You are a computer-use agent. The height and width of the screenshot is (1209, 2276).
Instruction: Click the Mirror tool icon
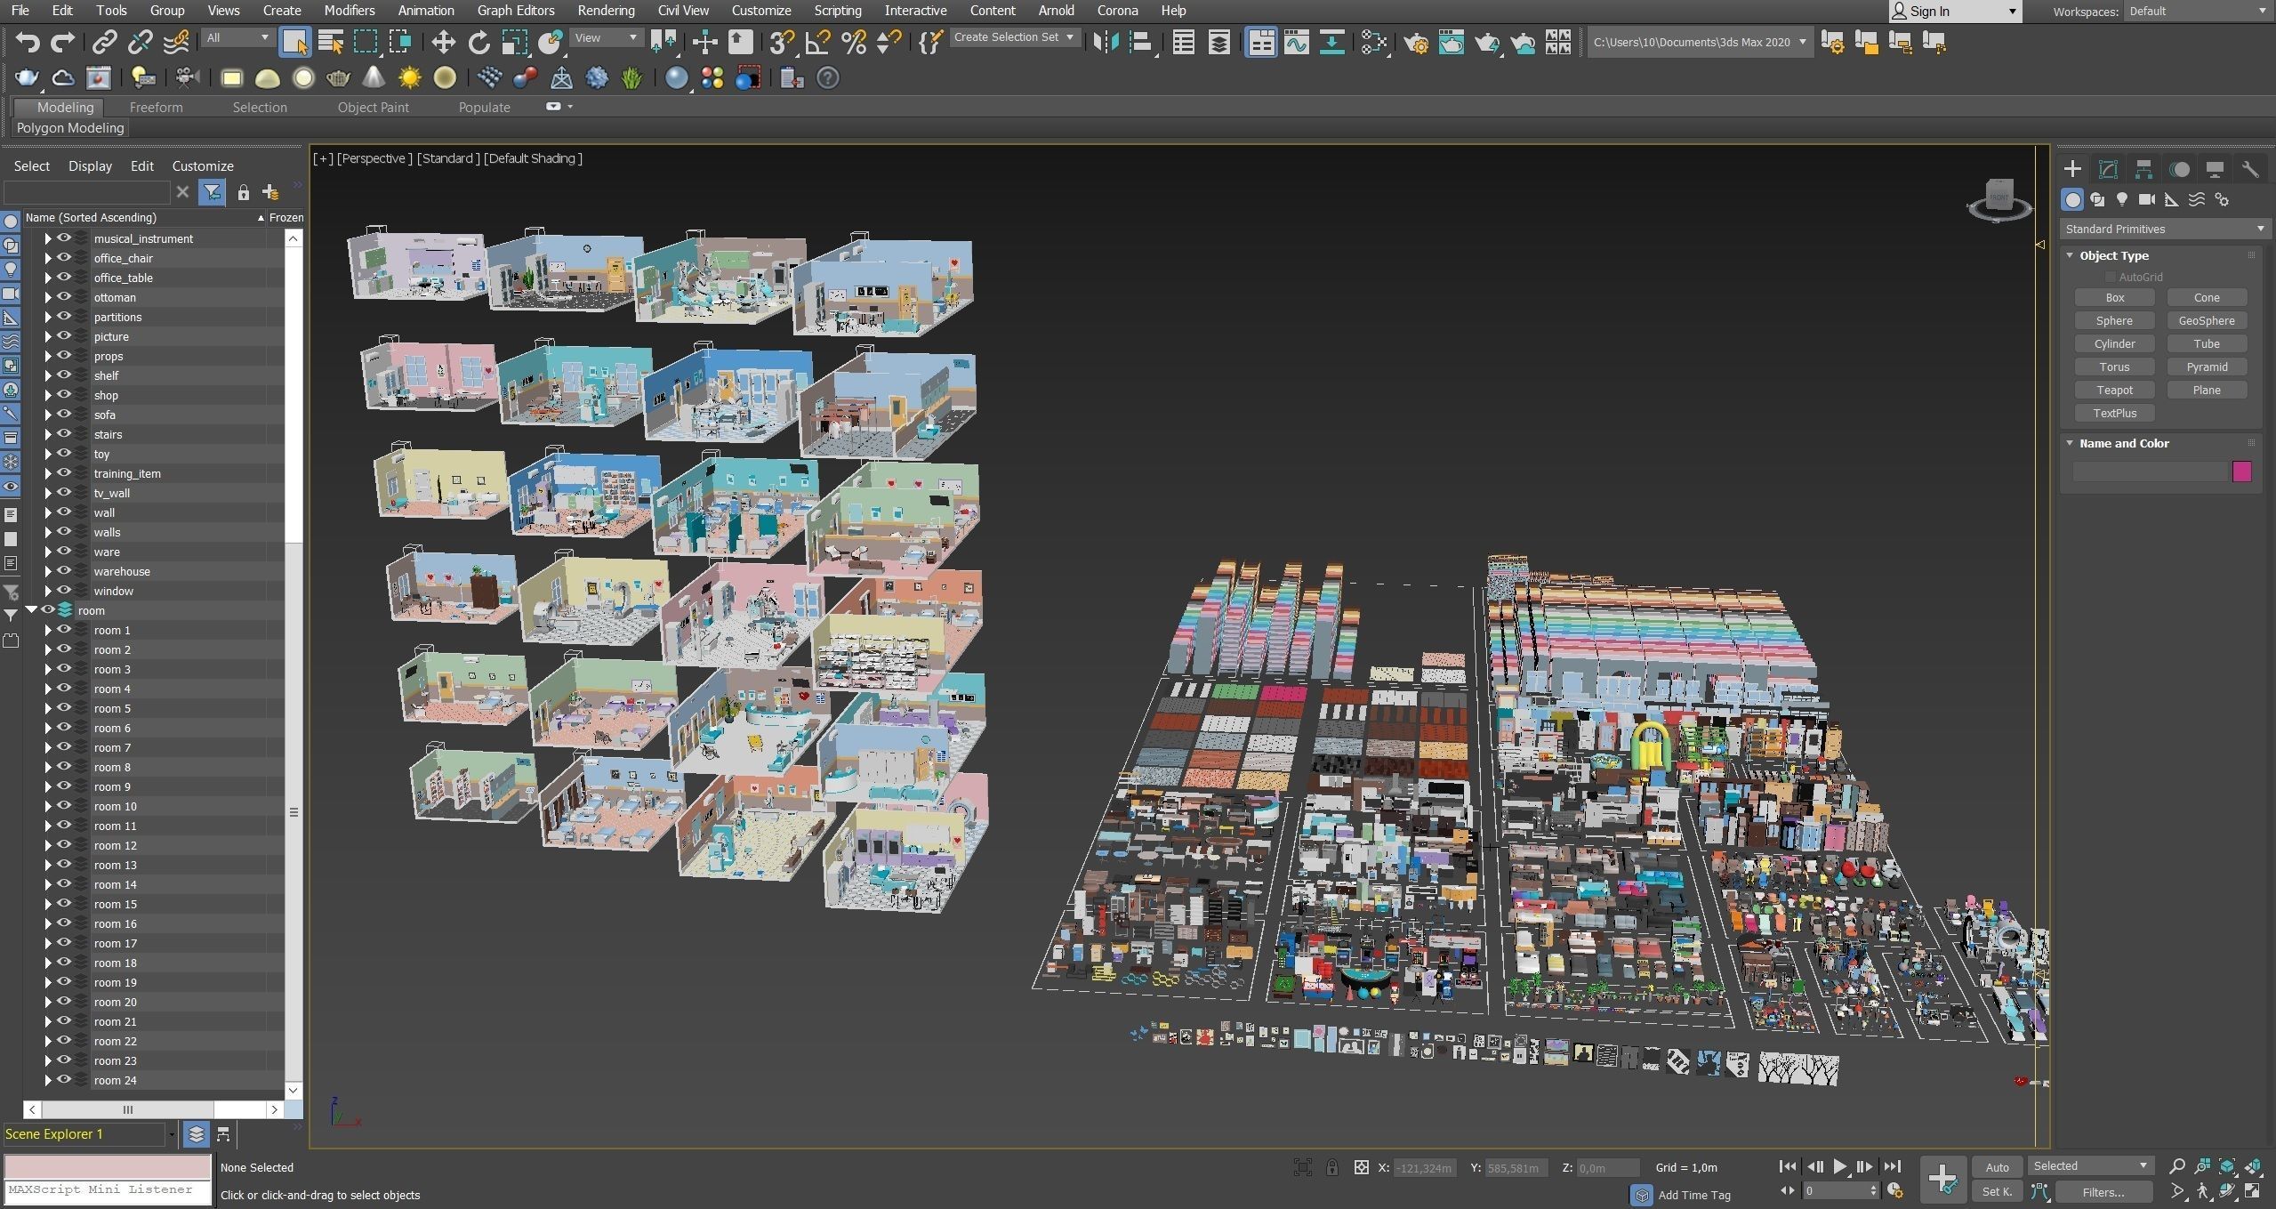click(1106, 42)
